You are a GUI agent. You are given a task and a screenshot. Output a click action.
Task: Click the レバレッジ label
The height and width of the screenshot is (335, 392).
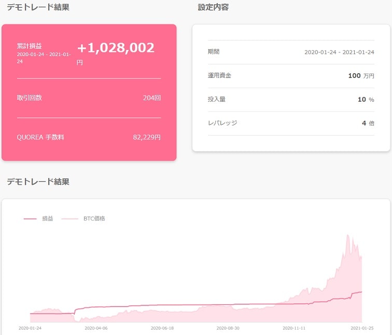(222, 123)
